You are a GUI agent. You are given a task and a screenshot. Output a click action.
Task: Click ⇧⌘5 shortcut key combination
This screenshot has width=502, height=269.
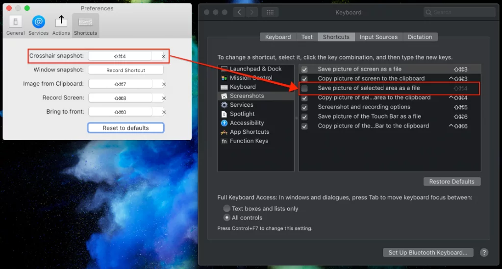pos(461,107)
